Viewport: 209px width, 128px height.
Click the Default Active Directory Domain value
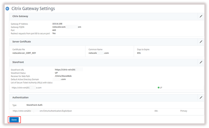[x=59, y=79]
